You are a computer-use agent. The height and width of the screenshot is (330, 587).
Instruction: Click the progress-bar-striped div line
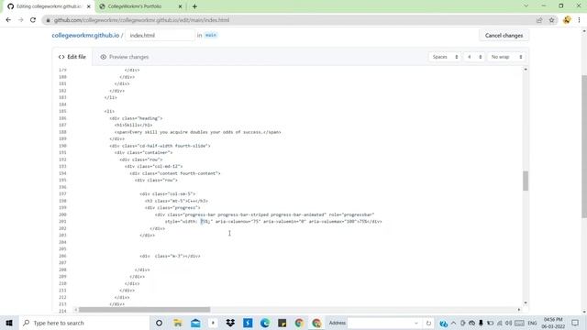pyautogui.click(x=264, y=214)
